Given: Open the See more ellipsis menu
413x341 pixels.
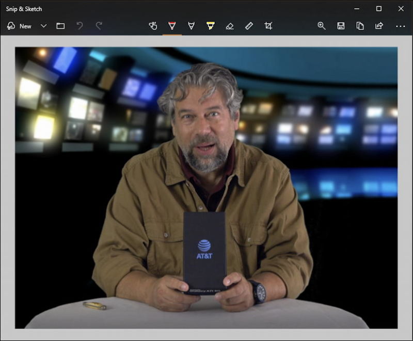Looking at the screenshot, I should tap(400, 26).
